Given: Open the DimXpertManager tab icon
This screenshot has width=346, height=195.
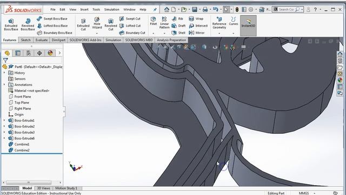Looking at the screenshot, I should click(39, 53).
